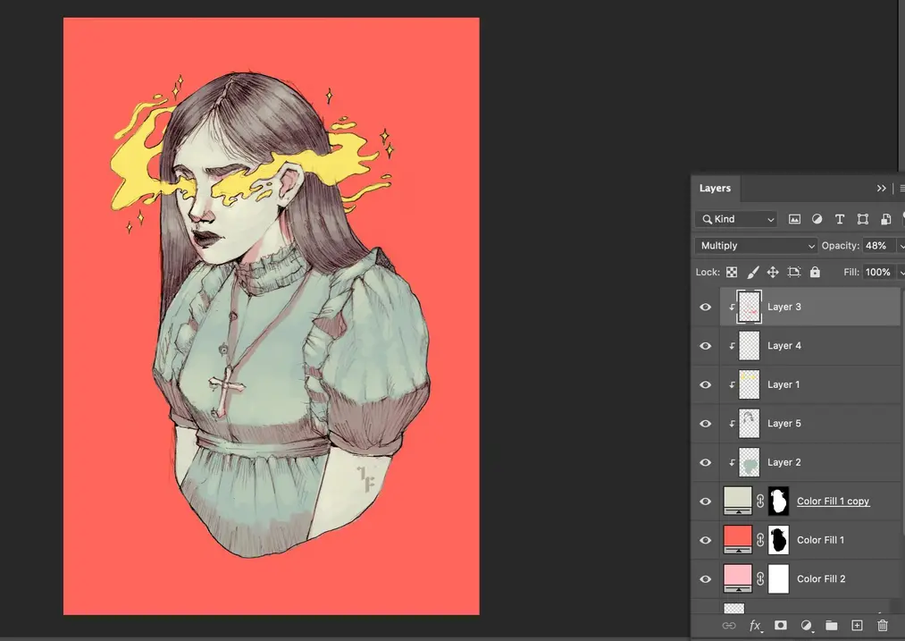This screenshot has height=641, width=905.
Task: Create a new layer with the plus icon
Action: coord(856,625)
